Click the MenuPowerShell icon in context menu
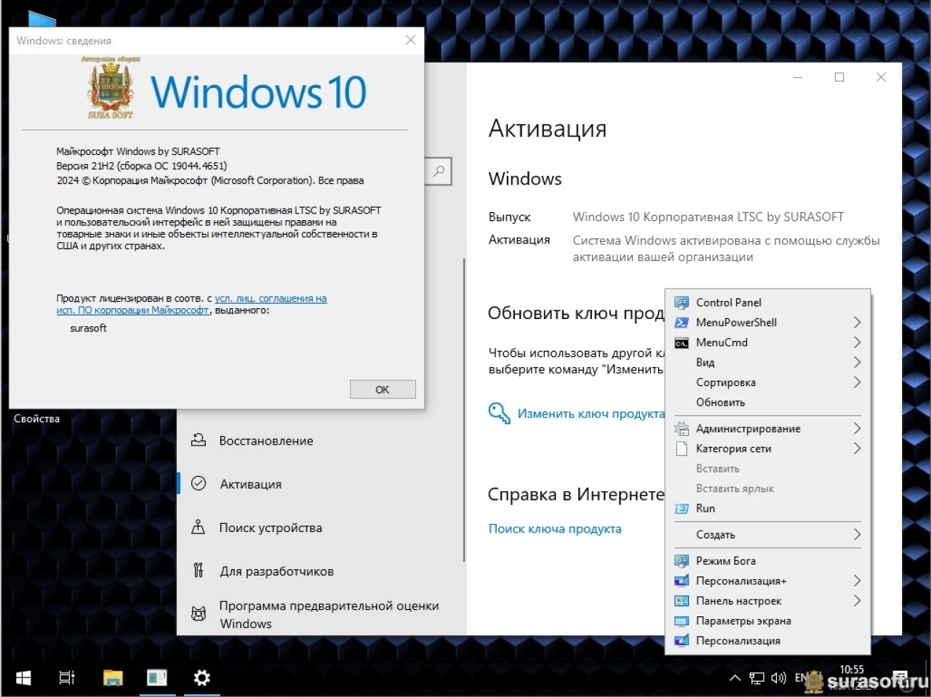The image size is (931, 697). 682,323
